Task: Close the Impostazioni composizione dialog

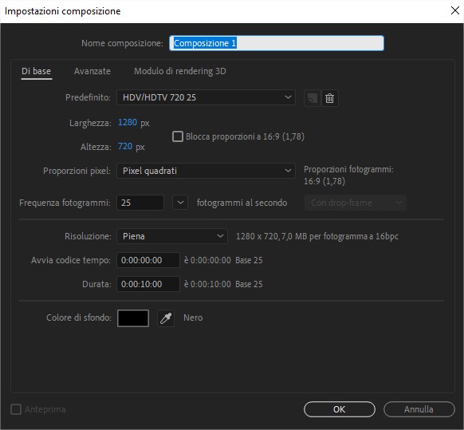Action: [455, 10]
